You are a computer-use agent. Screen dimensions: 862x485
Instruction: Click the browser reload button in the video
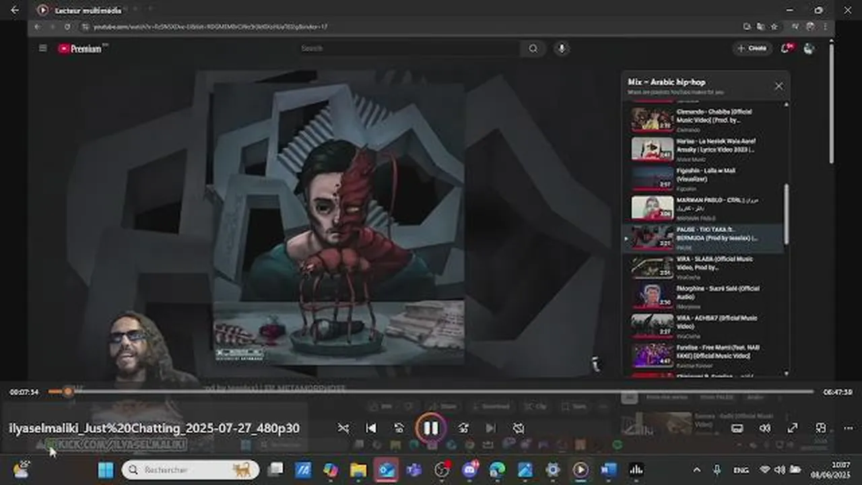(67, 26)
